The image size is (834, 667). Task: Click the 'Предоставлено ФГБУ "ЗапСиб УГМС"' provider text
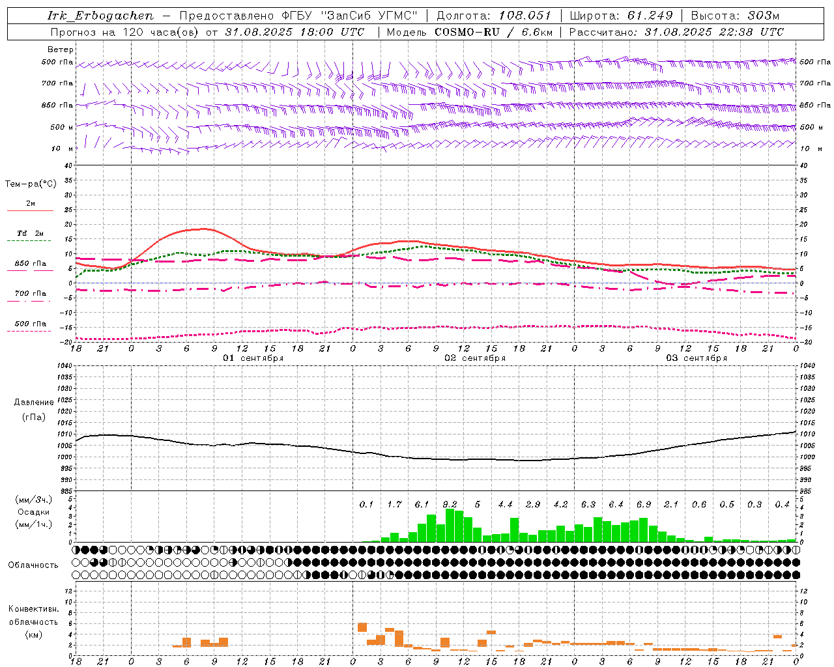(x=298, y=16)
